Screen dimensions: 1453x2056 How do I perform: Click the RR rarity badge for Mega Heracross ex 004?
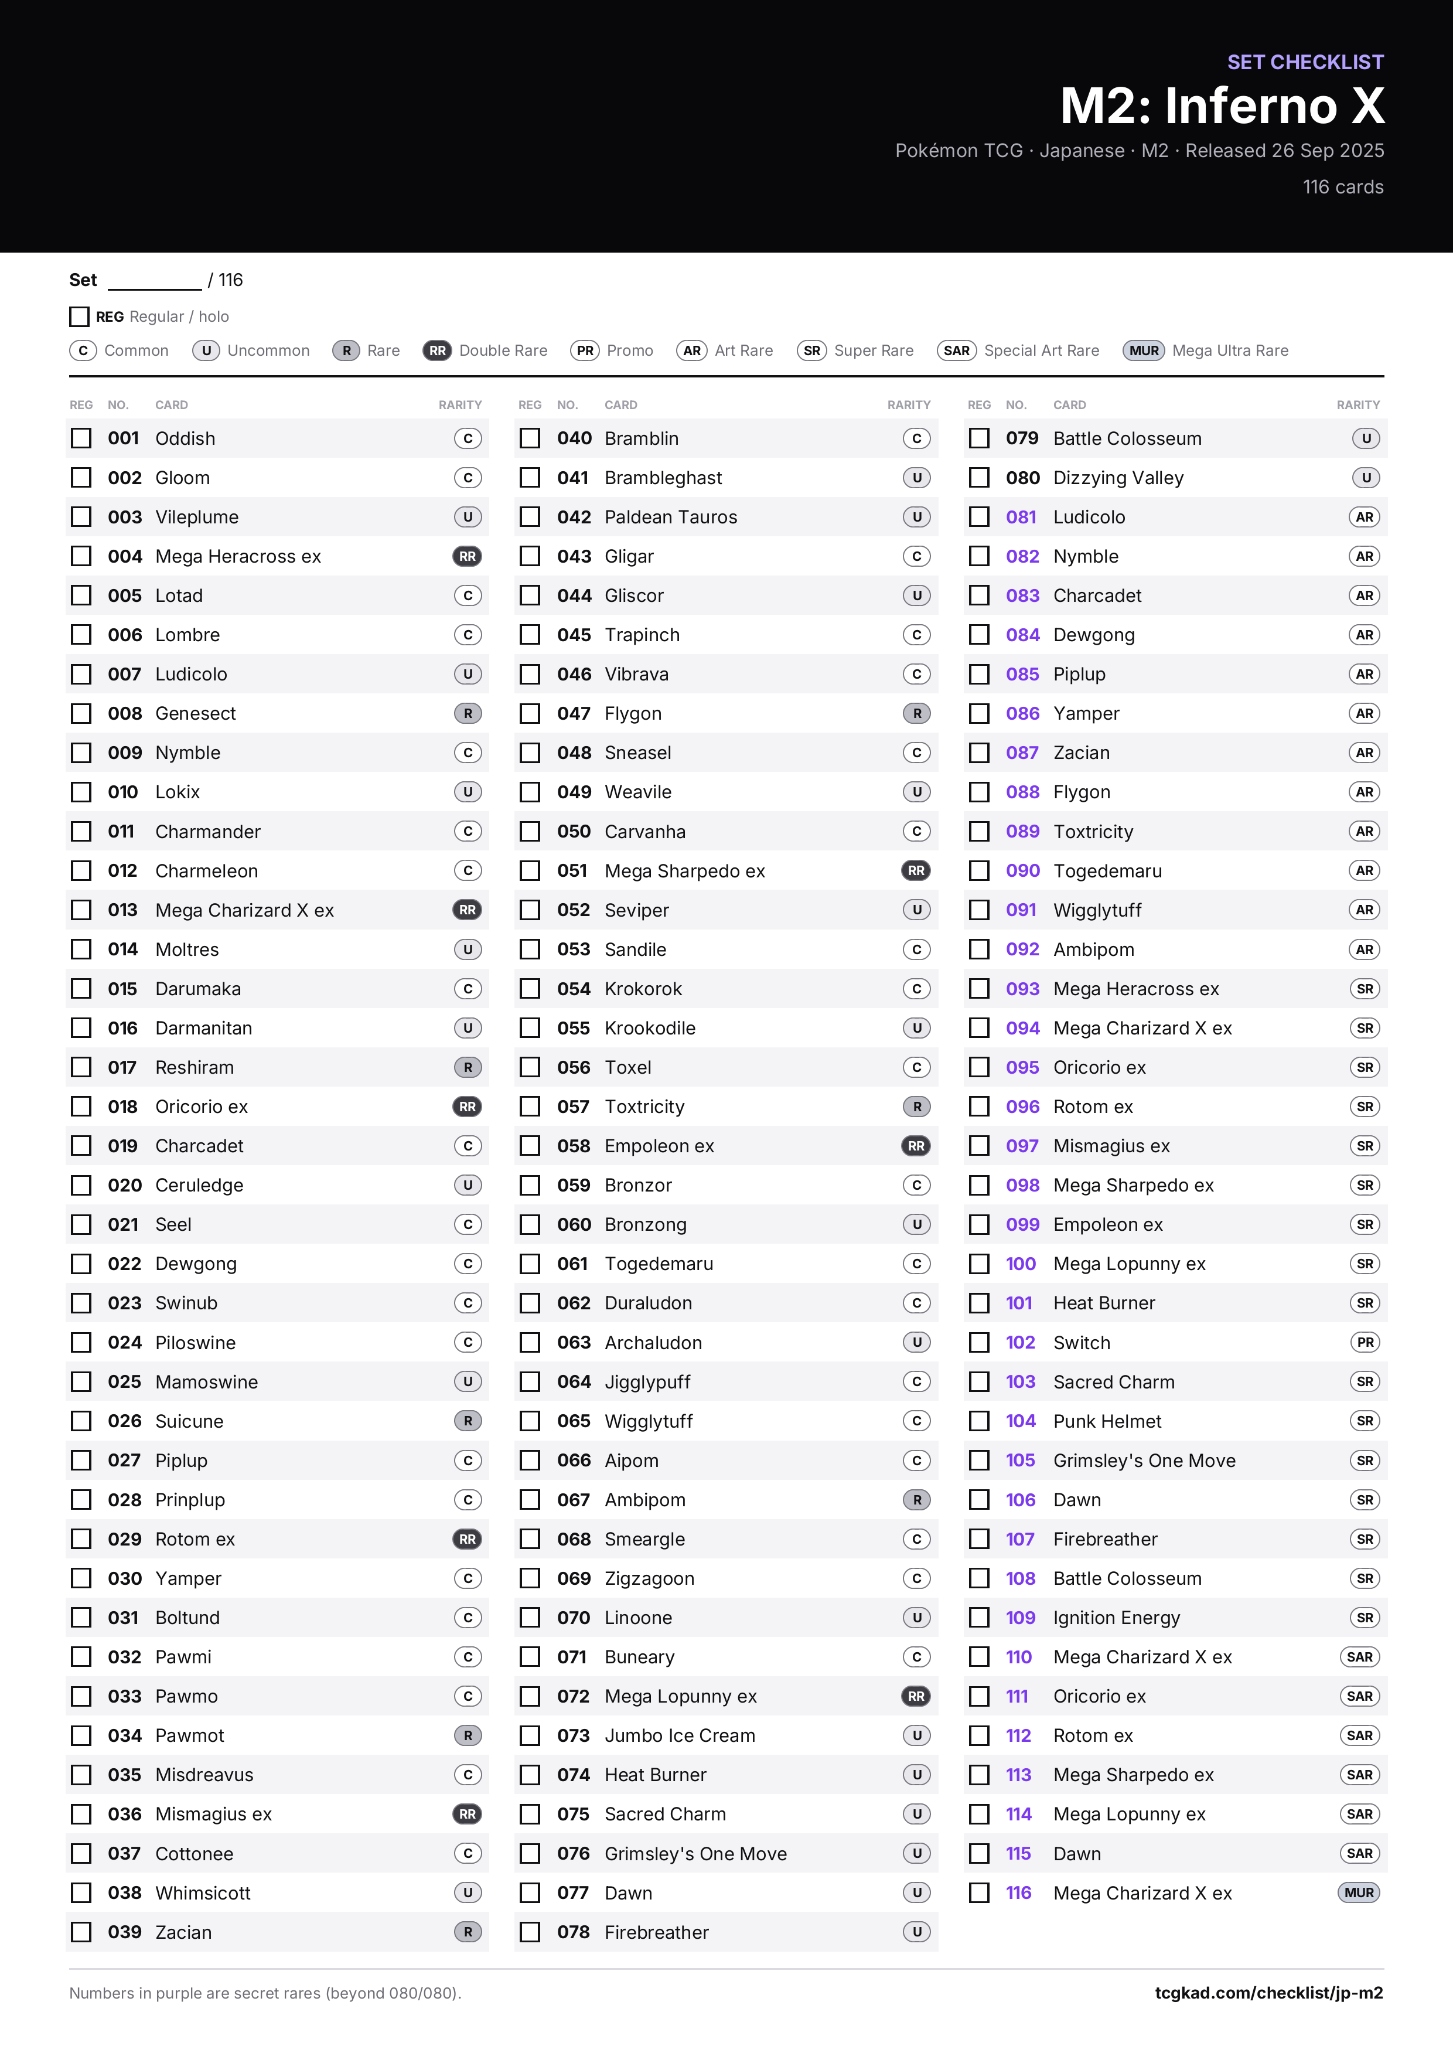click(468, 556)
